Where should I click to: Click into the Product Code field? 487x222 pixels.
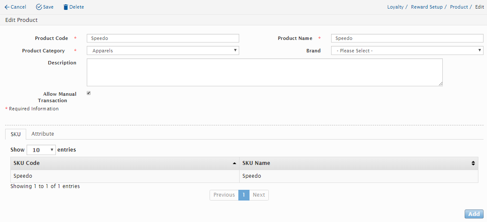pyautogui.click(x=163, y=38)
